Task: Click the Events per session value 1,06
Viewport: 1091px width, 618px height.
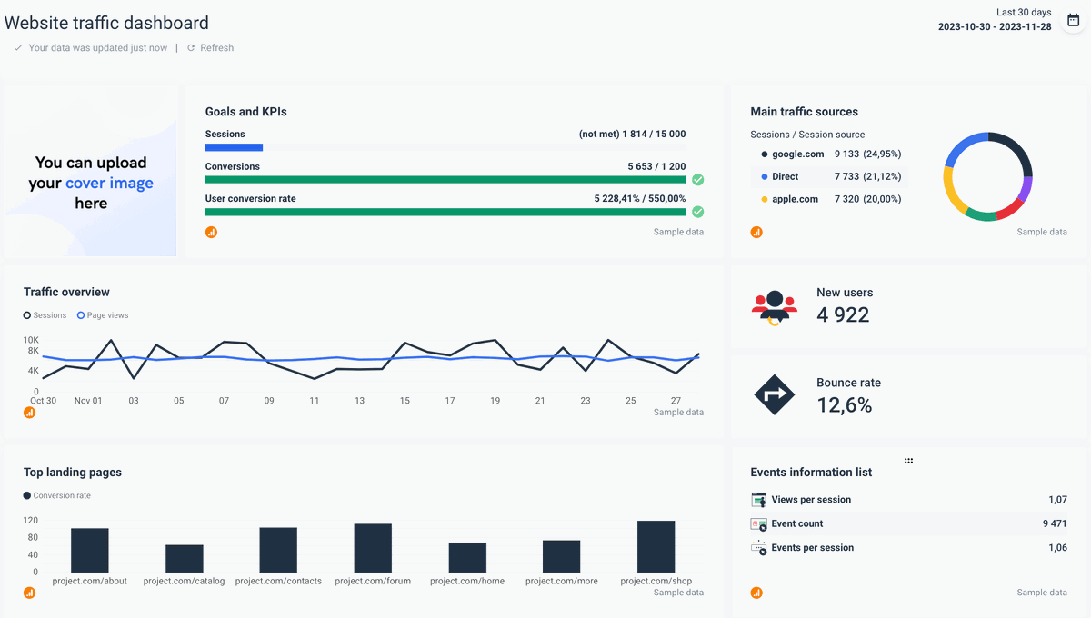Action: tap(1057, 548)
